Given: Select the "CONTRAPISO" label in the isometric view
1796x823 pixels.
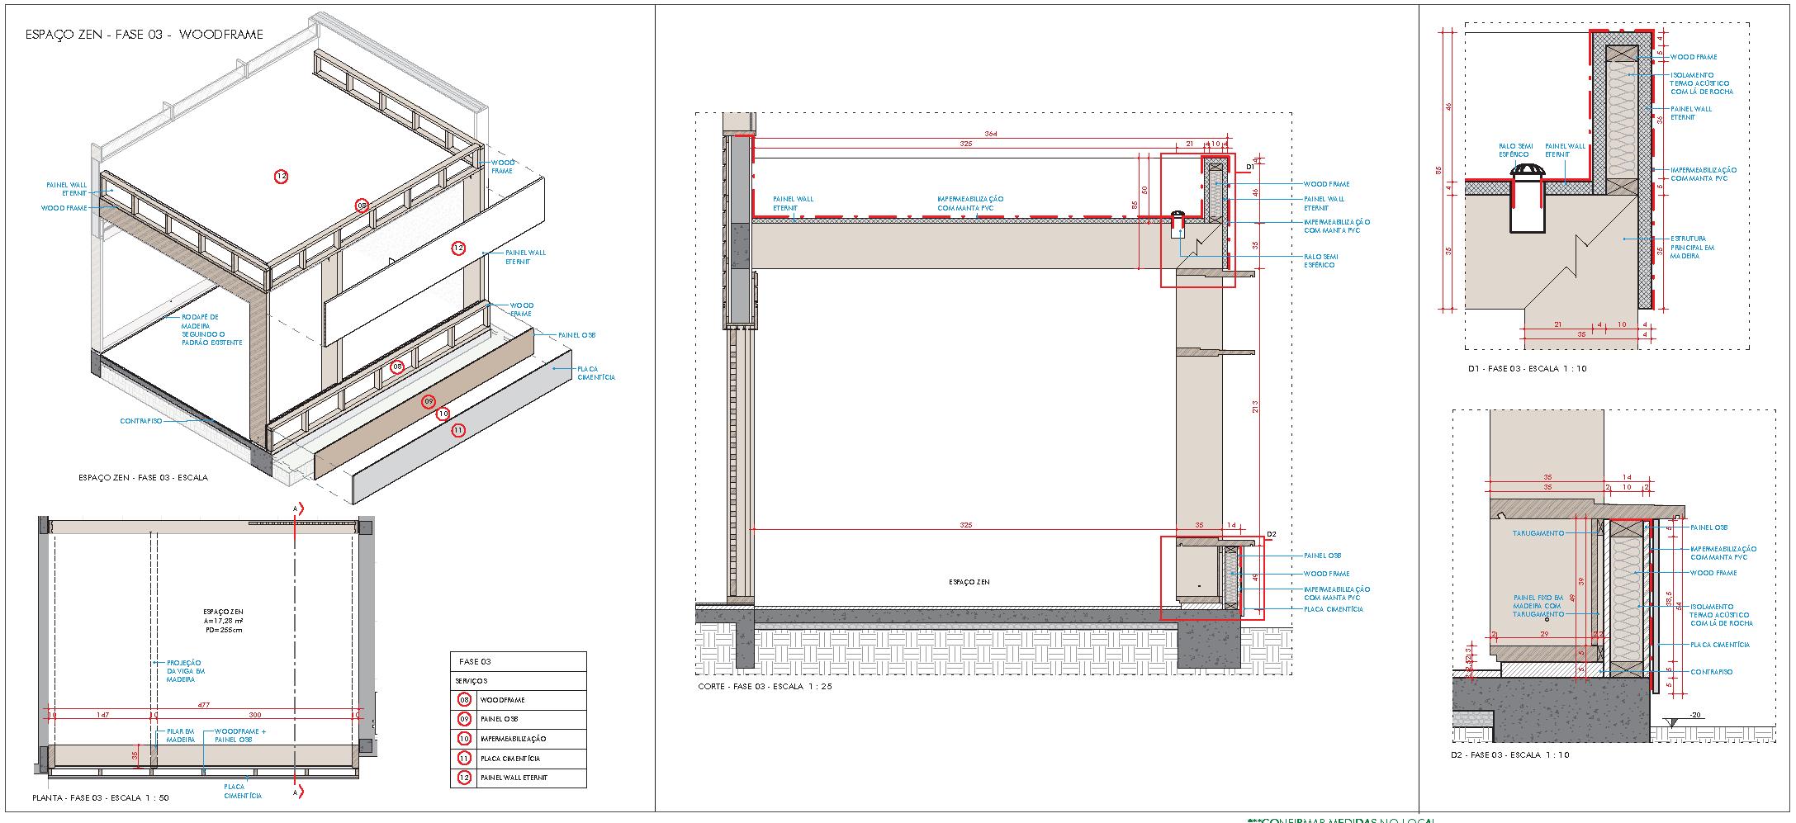Looking at the screenshot, I should click(x=141, y=421).
